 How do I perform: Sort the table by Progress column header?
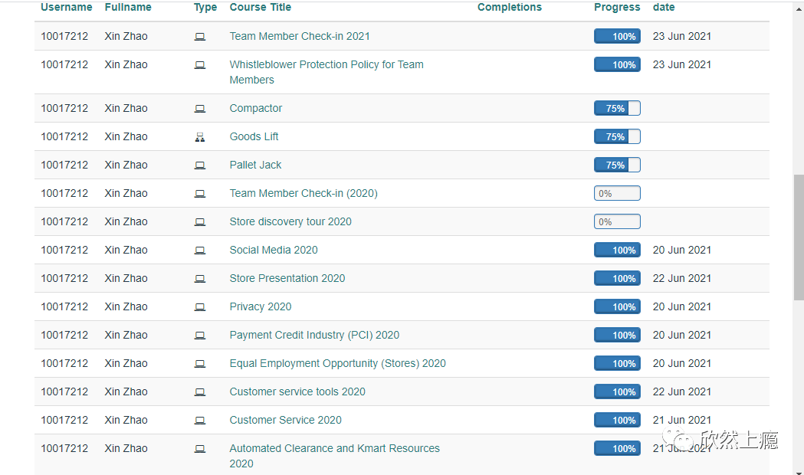(617, 8)
